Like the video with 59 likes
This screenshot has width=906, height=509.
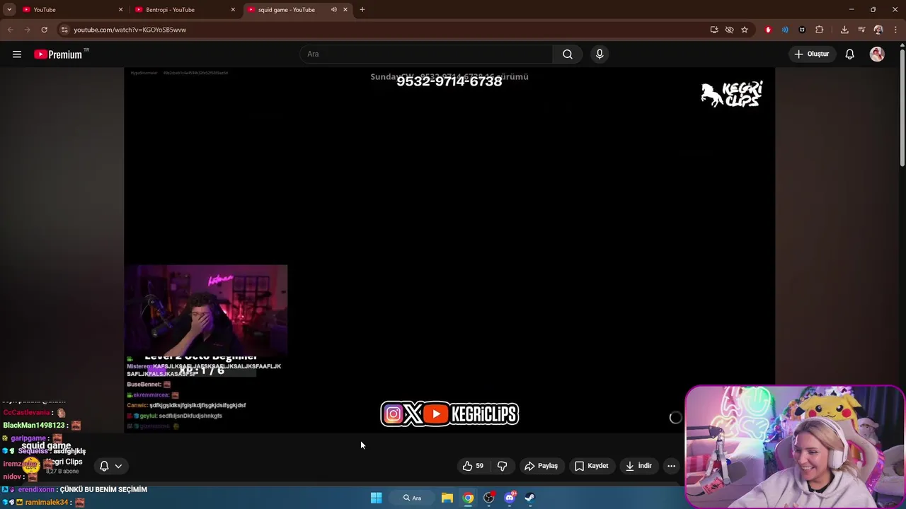tap(473, 466)
